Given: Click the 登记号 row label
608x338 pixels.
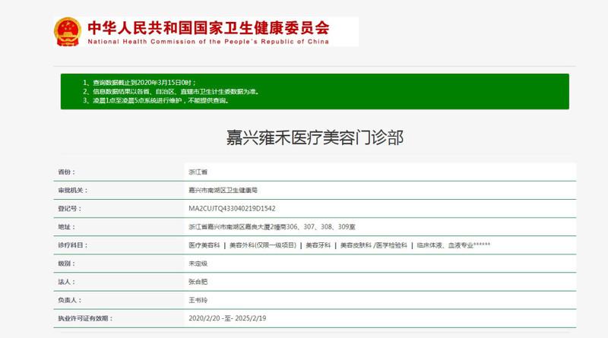Looking at the screenshot, I should [69, 208].
